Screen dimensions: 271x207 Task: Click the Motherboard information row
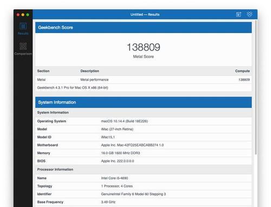(144, 145)
